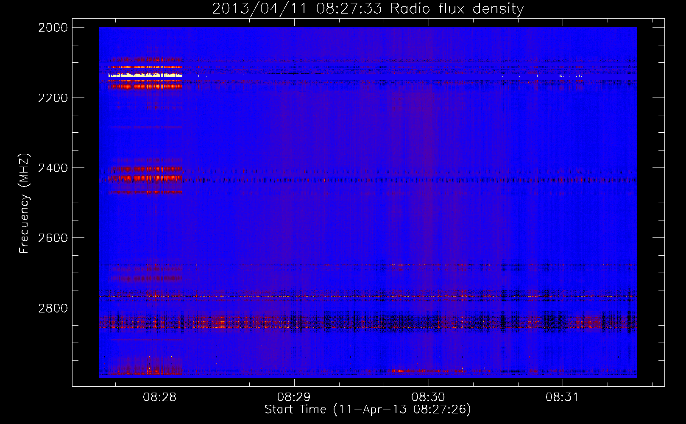Image resolution: width=686 pixels, height=424 pixels.
Task: Click the 2400 frequency tick label
Action: tap(53, 168)
